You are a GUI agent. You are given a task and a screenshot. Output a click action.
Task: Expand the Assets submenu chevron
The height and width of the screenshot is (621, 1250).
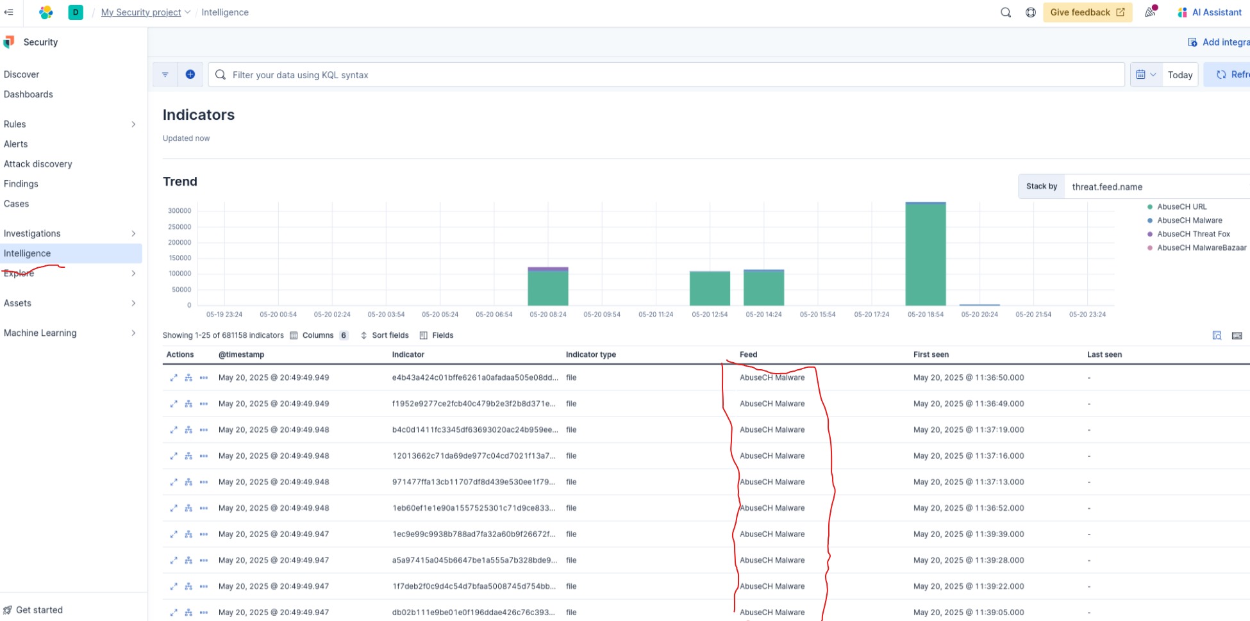[133, 303]
